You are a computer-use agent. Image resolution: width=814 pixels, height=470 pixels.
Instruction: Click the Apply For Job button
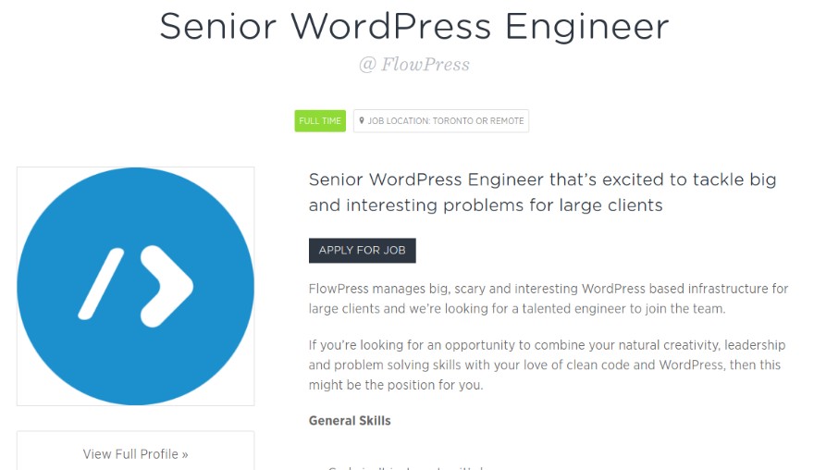pos(362,251)
